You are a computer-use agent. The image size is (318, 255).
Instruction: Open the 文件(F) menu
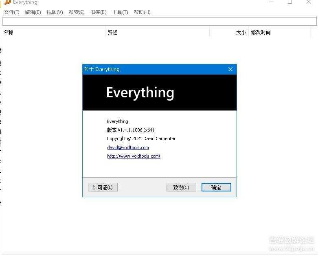point(11,12)
